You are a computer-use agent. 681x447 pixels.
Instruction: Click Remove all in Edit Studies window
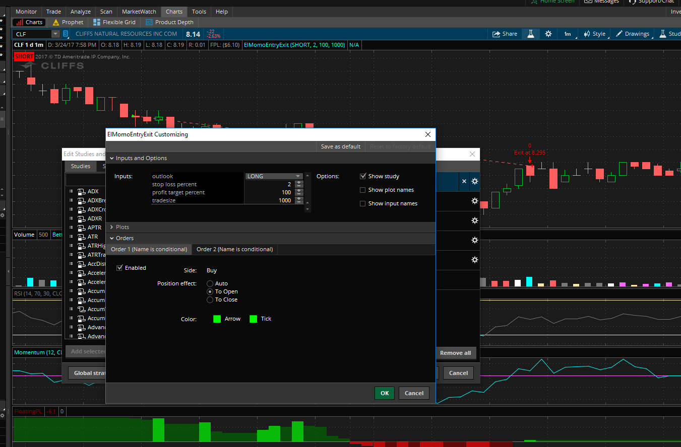tap(455, 353)
